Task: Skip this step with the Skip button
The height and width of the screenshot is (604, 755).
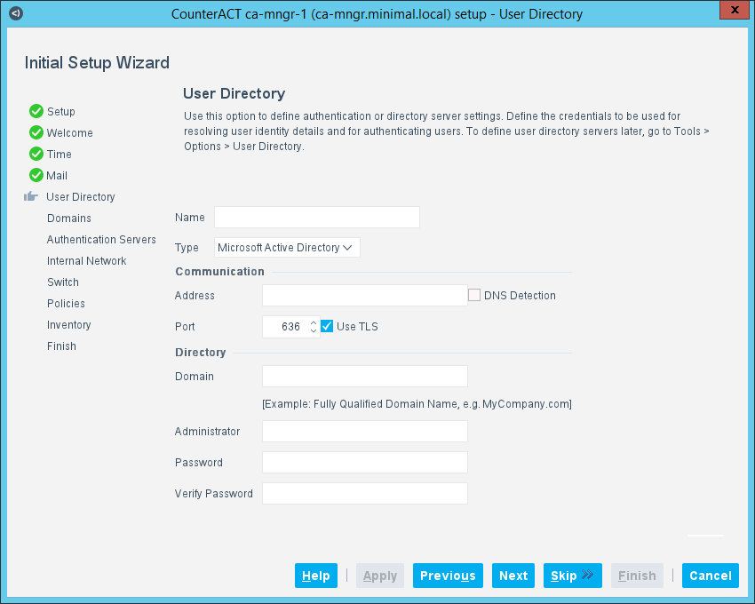Action: click(x=573, y=576)
